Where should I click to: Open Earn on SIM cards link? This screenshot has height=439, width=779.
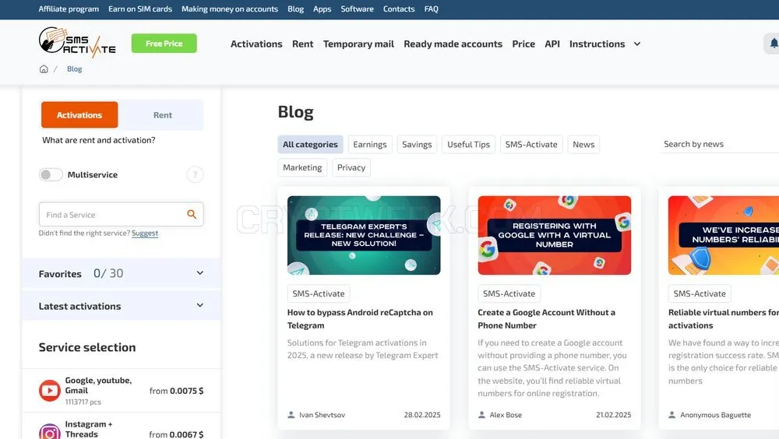click(x=140, y=9)
